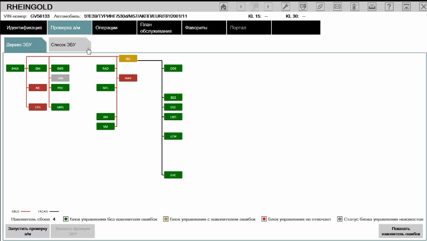Select the yellow IKE control unit node
The image size is (427, 241).
(128, 59)
